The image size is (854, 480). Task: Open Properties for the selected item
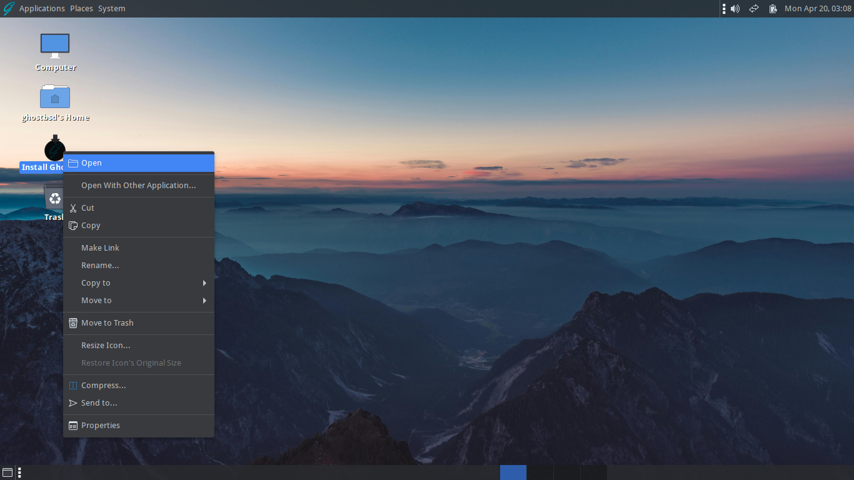point(101,425)
